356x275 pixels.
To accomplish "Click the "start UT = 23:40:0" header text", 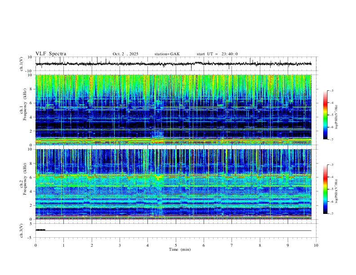I will point(217,54).
